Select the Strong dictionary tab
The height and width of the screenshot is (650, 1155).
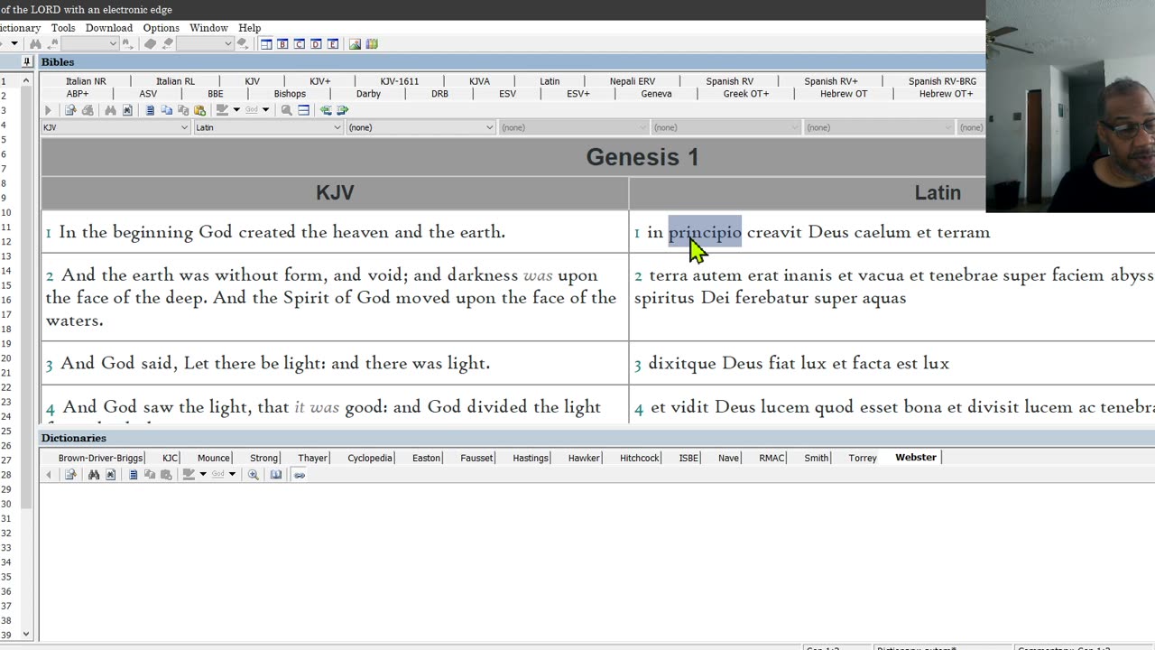264,458
